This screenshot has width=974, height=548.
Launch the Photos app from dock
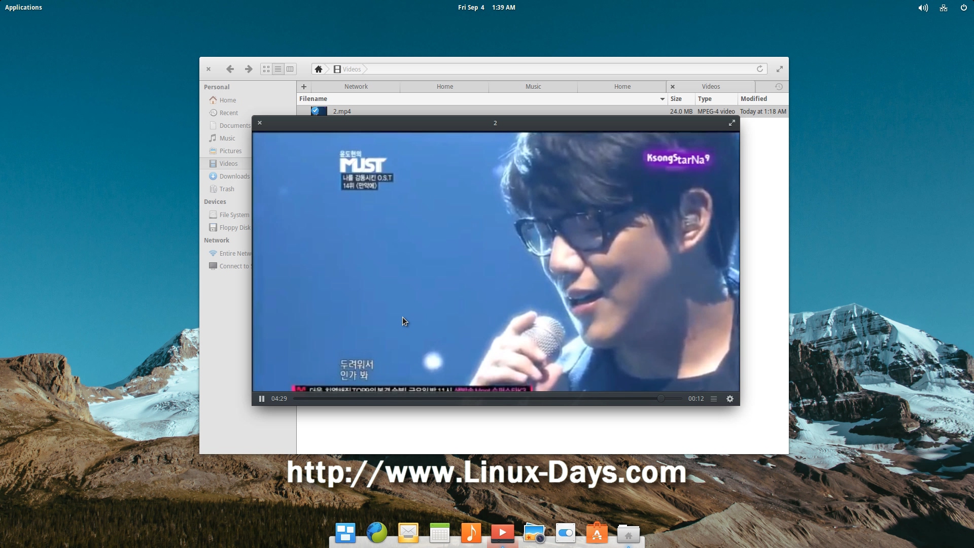click(534, 533)
